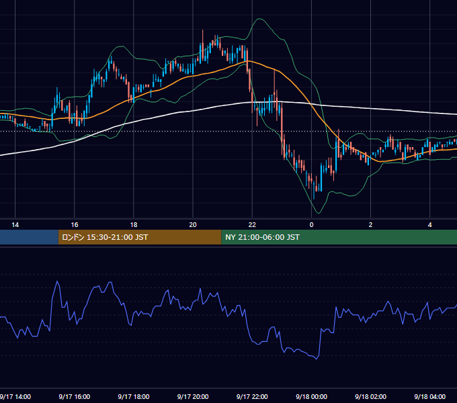This screenshot has width=457, height=403.
Task: Click the 2 hour axis label
Action: (370, 225)
